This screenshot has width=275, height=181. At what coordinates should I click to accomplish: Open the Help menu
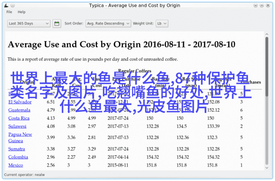click(x=21, y=12)
